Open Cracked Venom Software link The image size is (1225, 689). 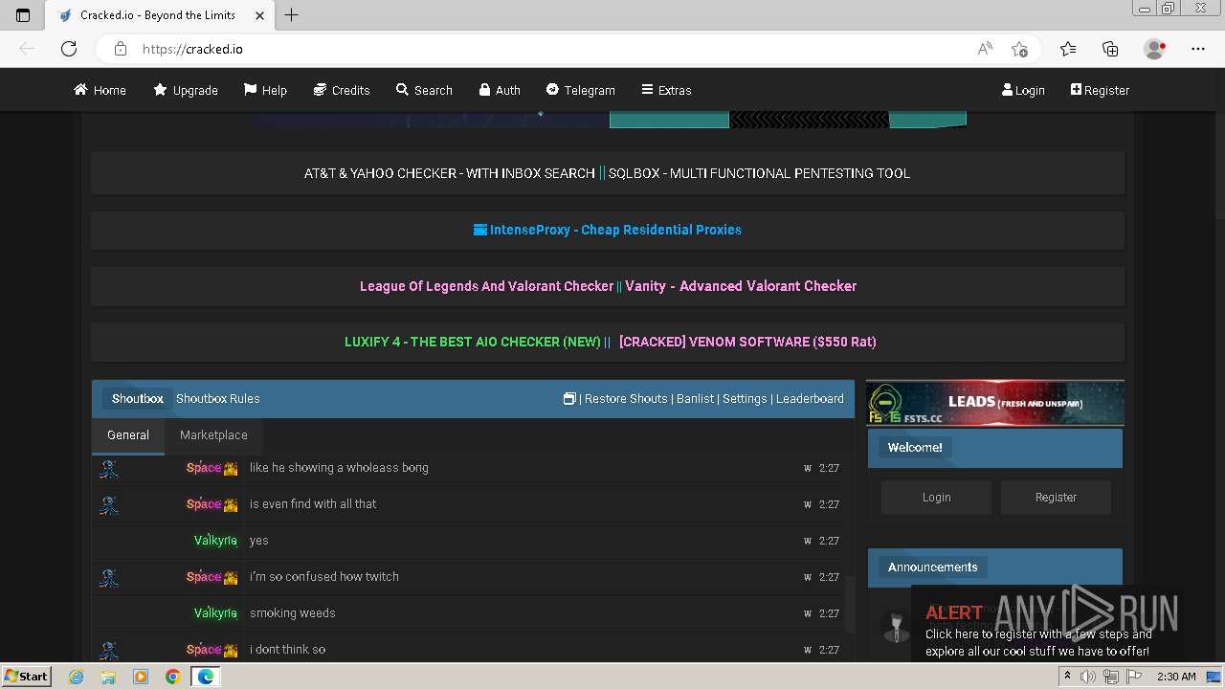coord(747,342)
